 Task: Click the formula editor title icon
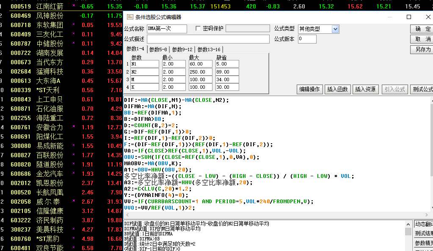130,17
